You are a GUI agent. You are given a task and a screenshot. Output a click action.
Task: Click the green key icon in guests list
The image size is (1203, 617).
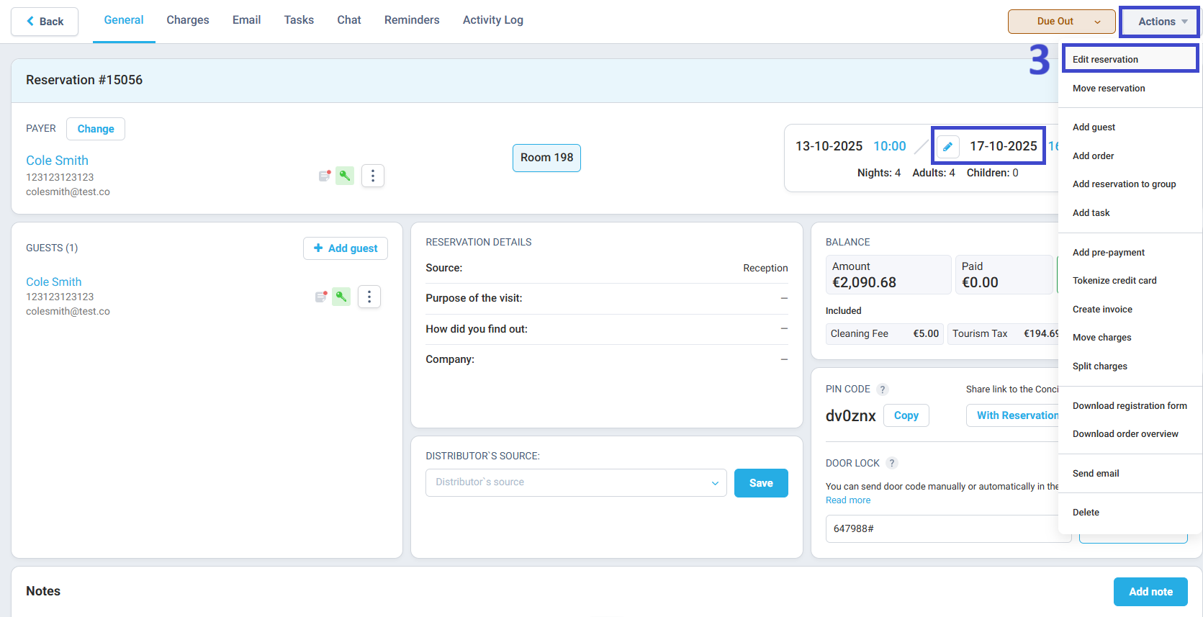point(341,297)
